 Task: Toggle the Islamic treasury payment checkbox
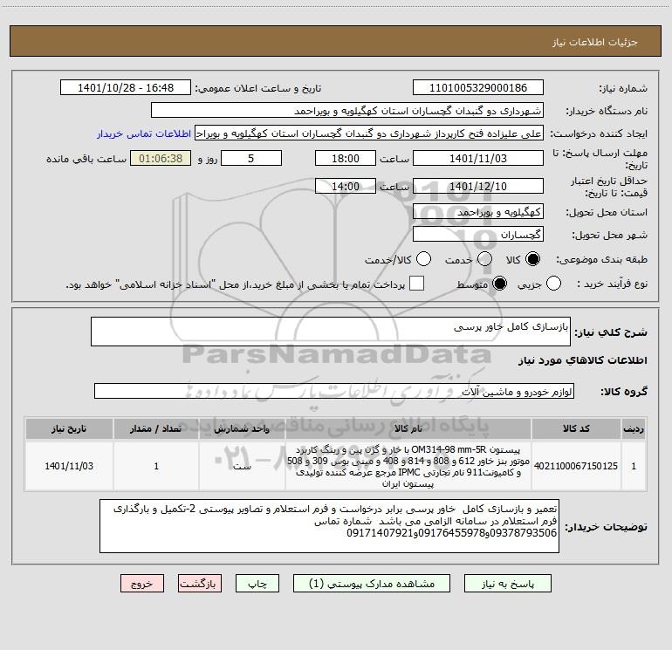coord(416,284)
